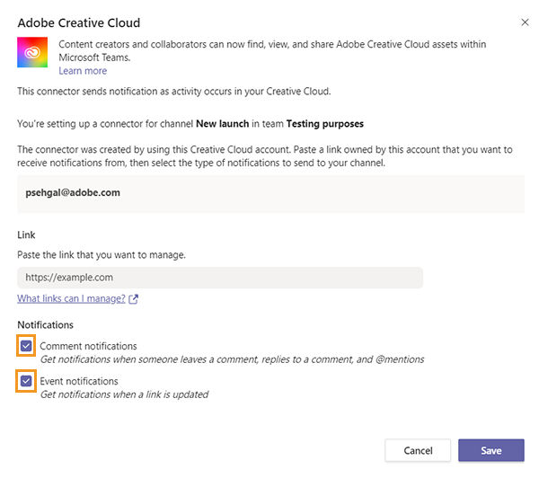Image resolution: width=539 pixels, height=478 pixels.
Task: Click the 'Event notifications' label
Action: click(x=79, y=381)
